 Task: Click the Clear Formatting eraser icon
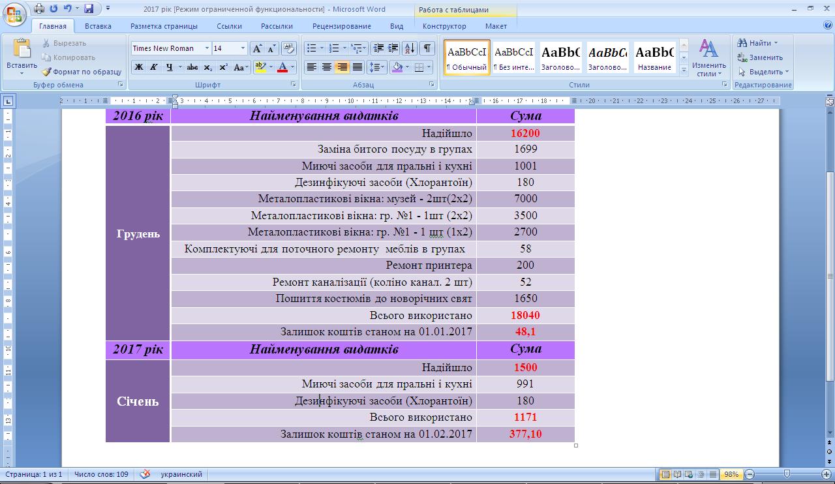(289, 48)
